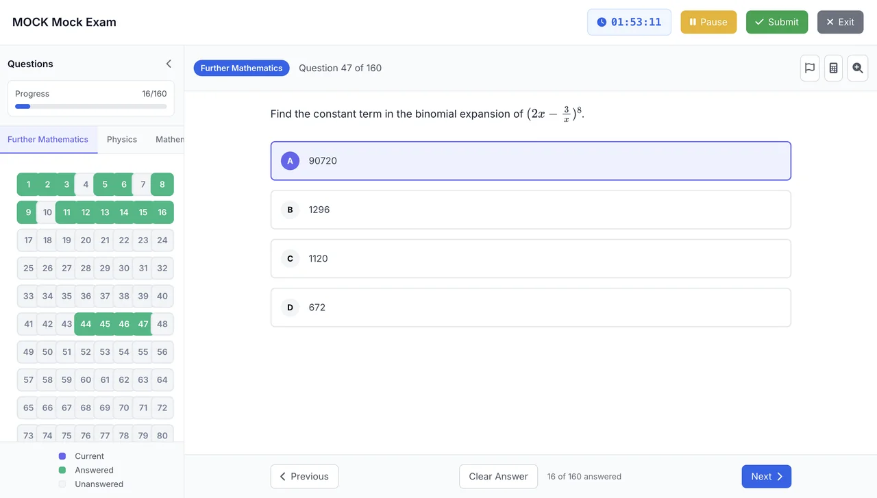
Task: Click the Current legend entry
Action: pyautogui.click(x=82, y=456)
